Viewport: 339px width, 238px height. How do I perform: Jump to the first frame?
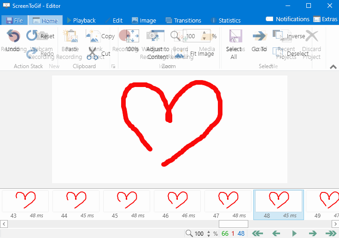257,233
